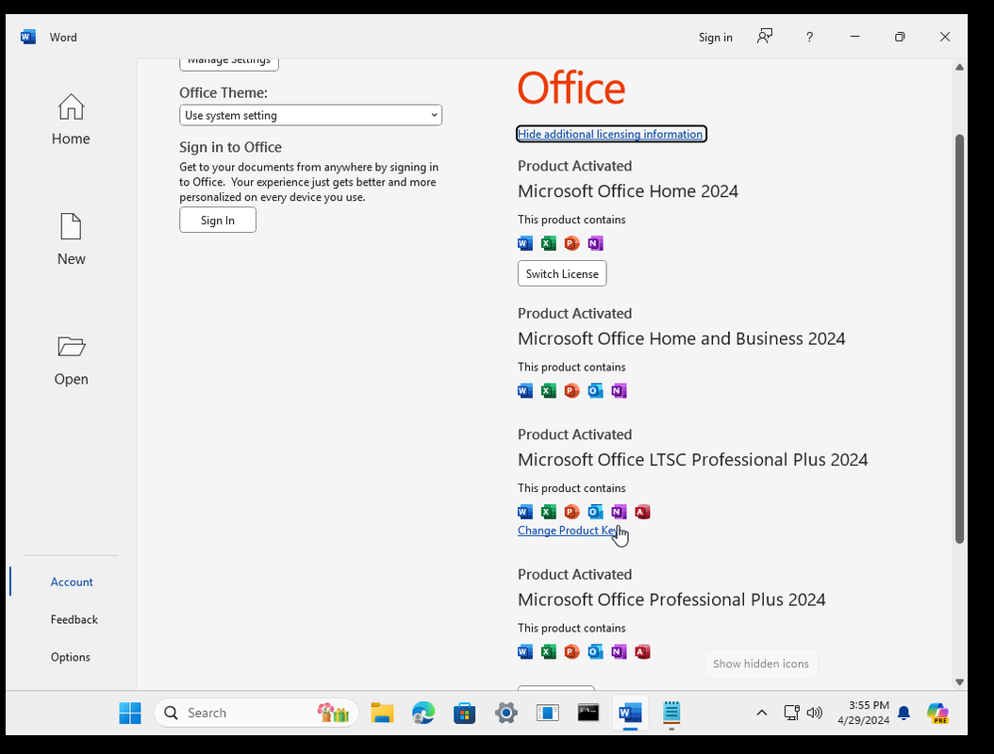Click the feedback person icon in title bar

[x=765, y=36]
